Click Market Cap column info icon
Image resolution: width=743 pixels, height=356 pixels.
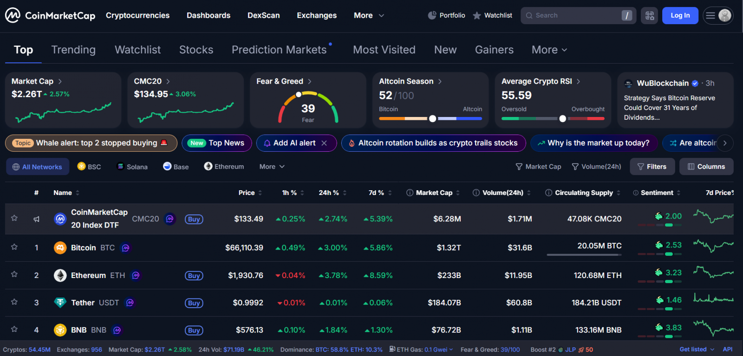pyautogui.click(x=410, y=193)
